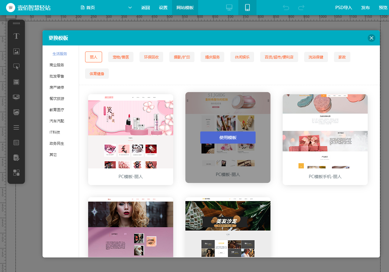
Task: Select the 批发零售 category
Action: [57, 76]
